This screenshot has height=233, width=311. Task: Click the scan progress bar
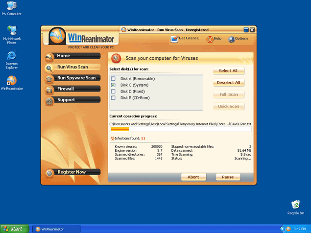coord(180,130)
